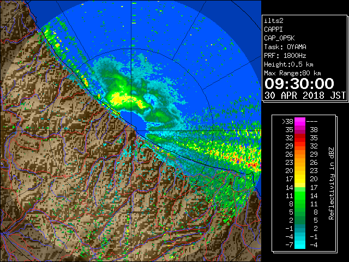
Task: Select the date text 30 APR 2018 JST
Action: (305, 96)
